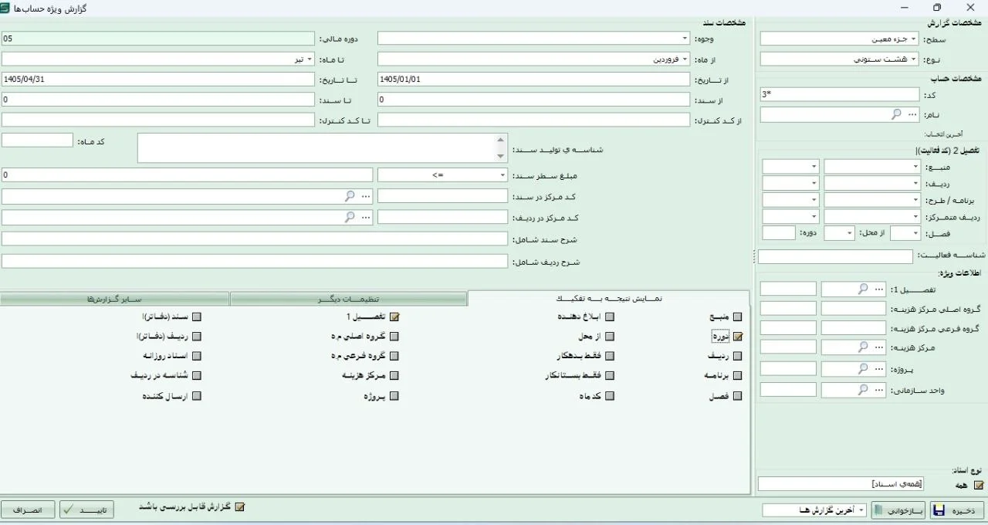
Task: Click the application icon in the title bar
Action: click(x=5, y=8)
